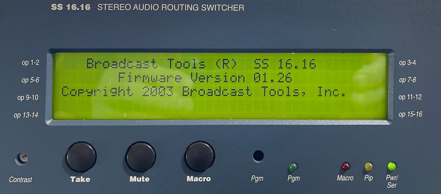Push the round Take button
This screenshot has height=194, width=441.
[x=81, y=157]
